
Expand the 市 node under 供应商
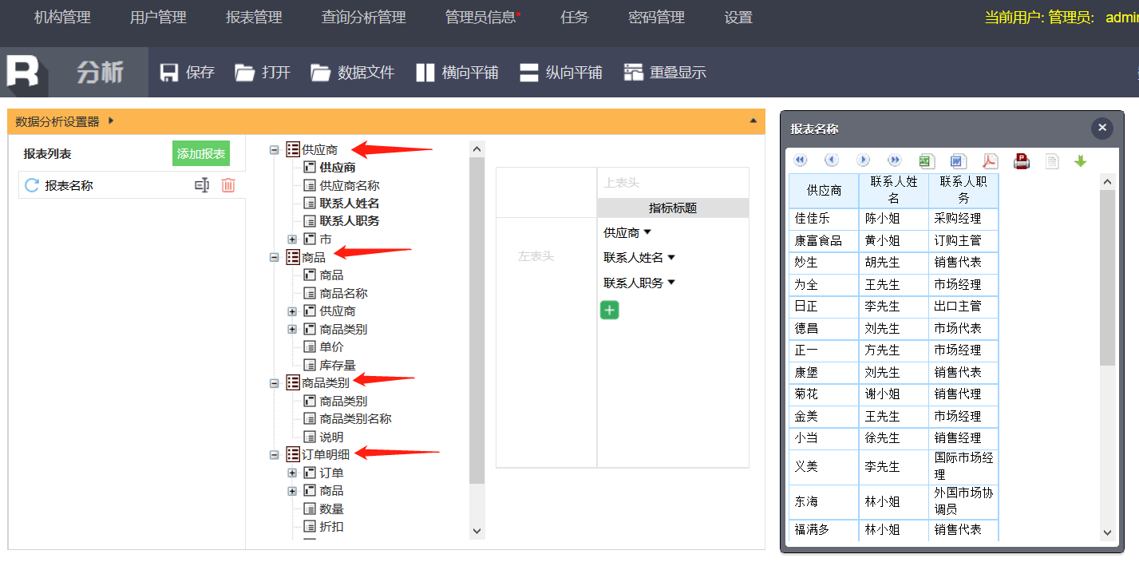tap(292, 239)
